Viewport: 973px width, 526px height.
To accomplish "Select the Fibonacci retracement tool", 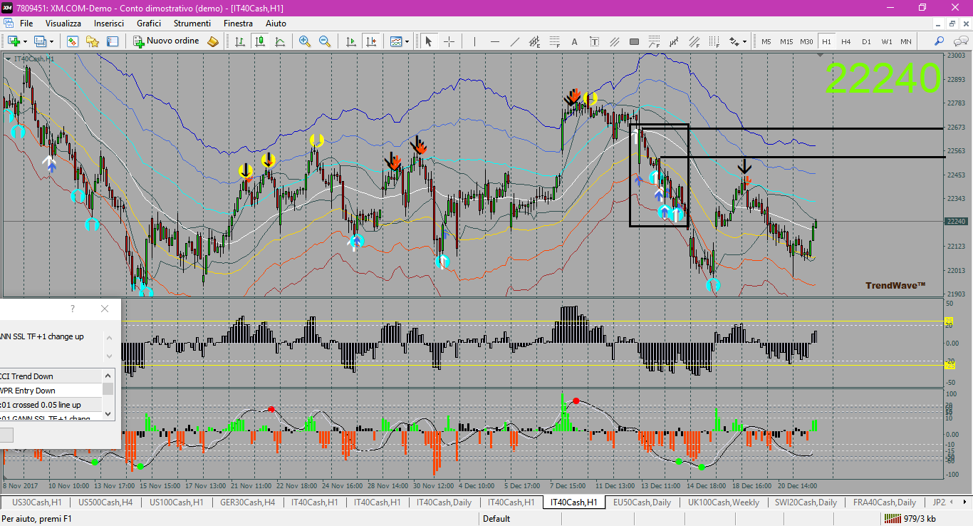I will click(x=555, y=41).
